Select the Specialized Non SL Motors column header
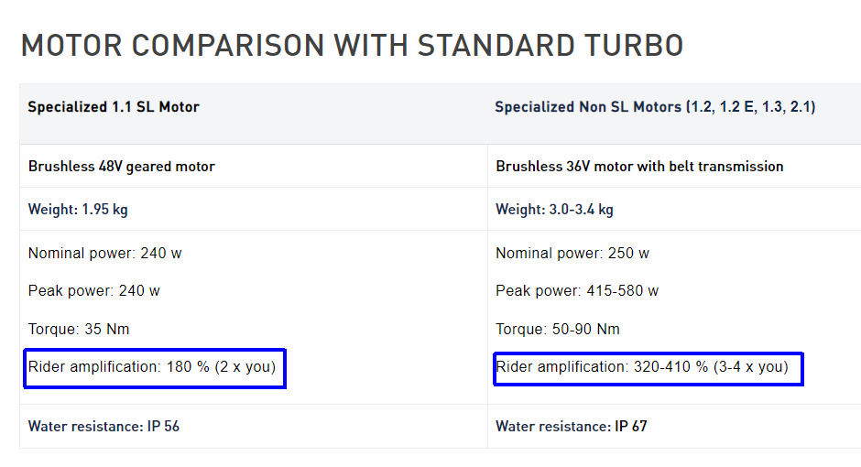 [x=655, y=107]
